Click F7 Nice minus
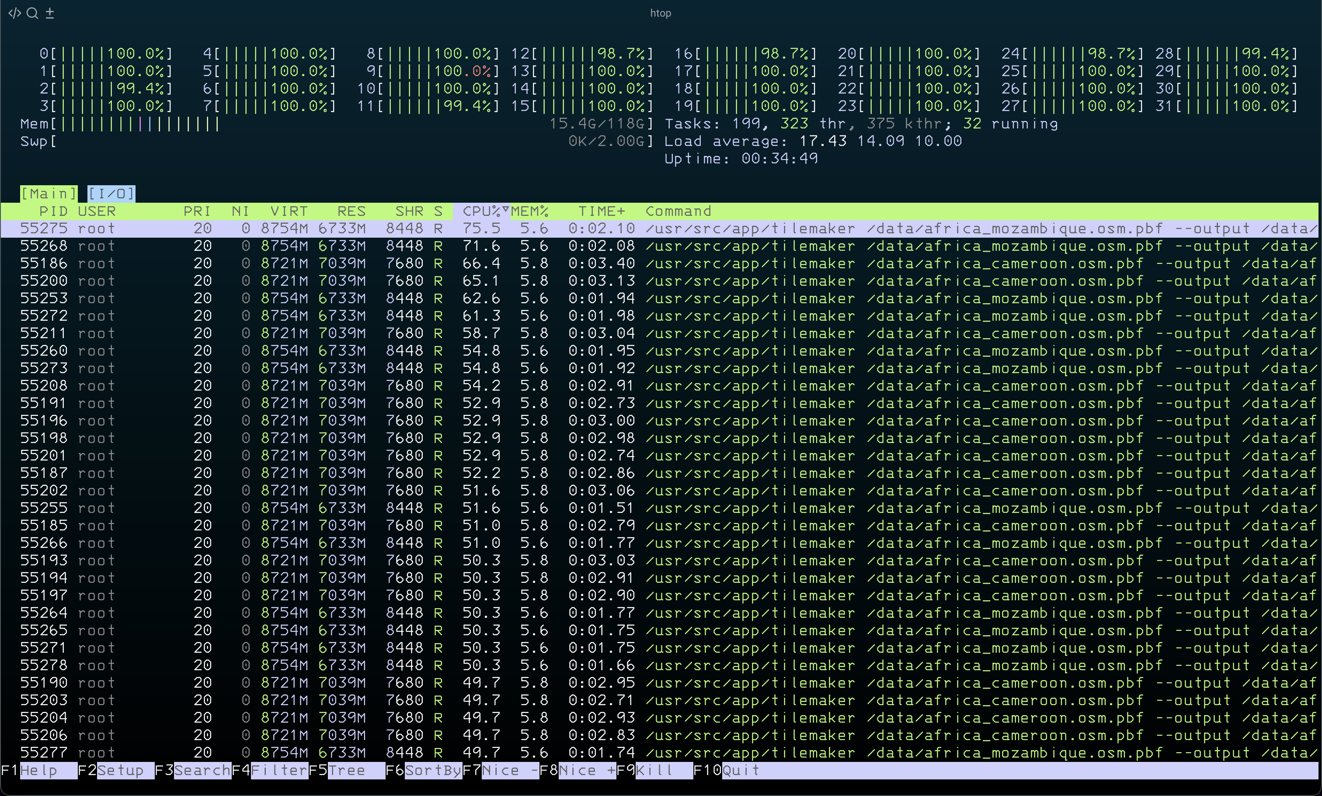 (x=509, y=770)
